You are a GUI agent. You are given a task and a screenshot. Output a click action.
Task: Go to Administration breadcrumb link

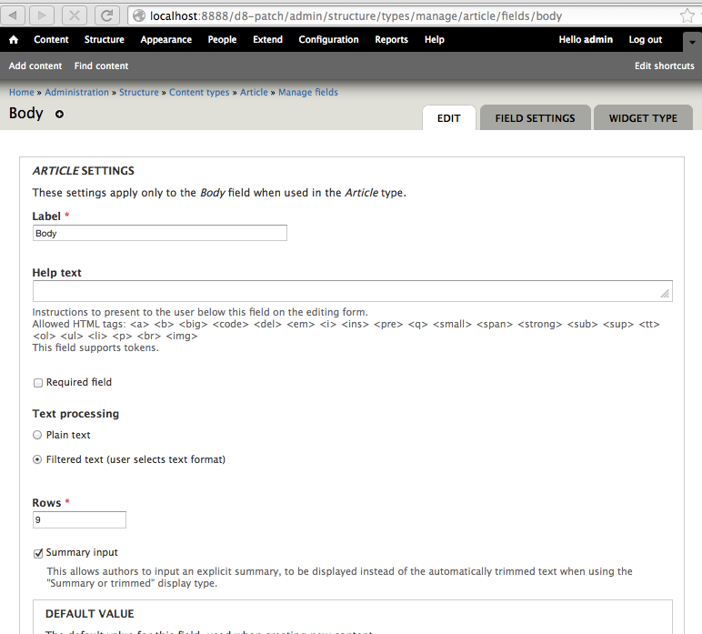(x=76, y=92)
